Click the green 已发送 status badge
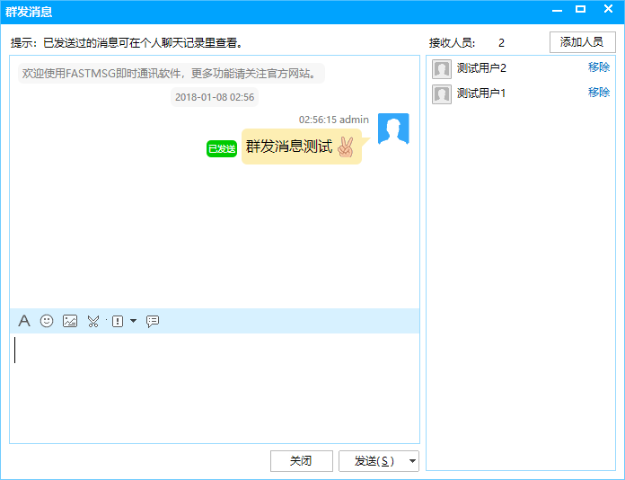The height and width of the screenshot is (480, 625). (222, 149)
